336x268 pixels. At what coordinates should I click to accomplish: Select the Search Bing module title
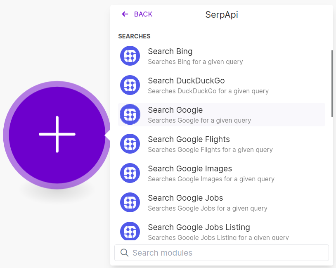pyautogui.click(x=170, y=52)
